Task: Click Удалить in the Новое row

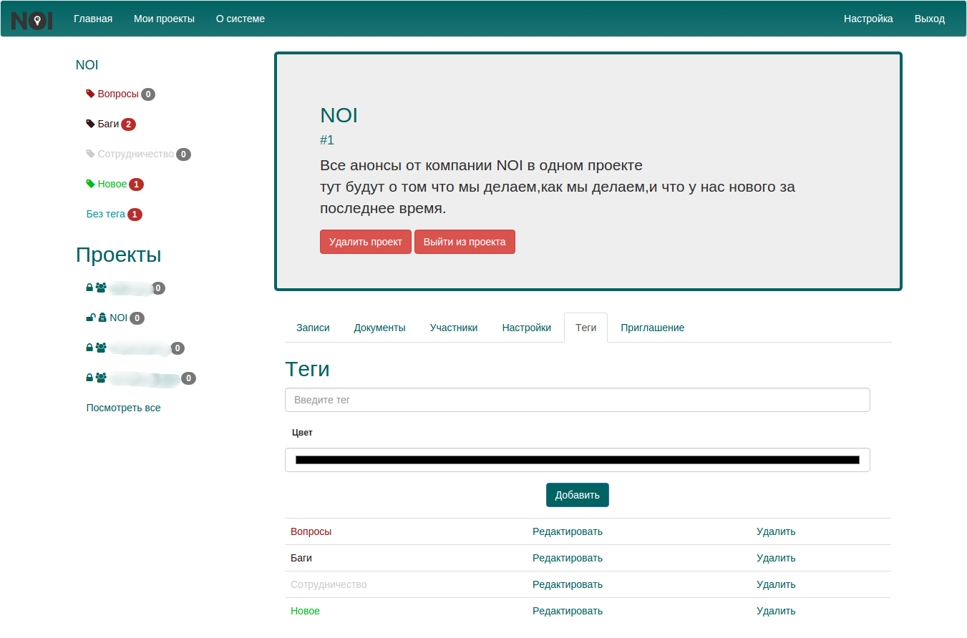Action: (776, 611)
